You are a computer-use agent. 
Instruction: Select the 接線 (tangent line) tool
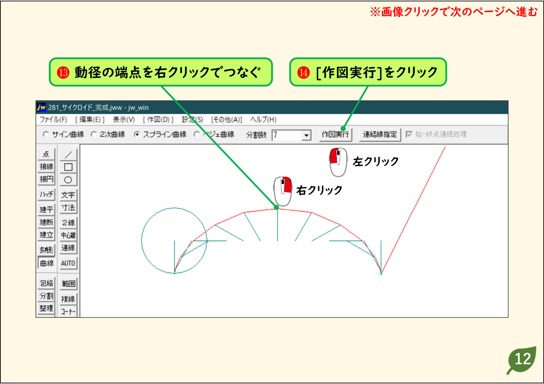tap(46, 167)
